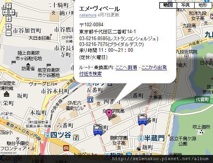The height and width of the screenshot is (163, 213).
Task: Click 四ツ谷 station icon
Action: 47,135
